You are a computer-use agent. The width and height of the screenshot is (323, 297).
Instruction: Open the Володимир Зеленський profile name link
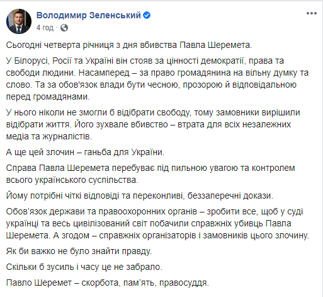(x=88, y=15)
